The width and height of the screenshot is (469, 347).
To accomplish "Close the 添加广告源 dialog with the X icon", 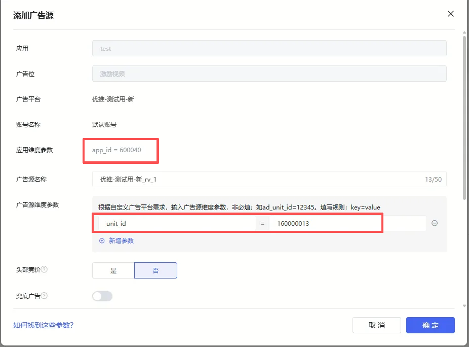I will (x=450, y=14).
